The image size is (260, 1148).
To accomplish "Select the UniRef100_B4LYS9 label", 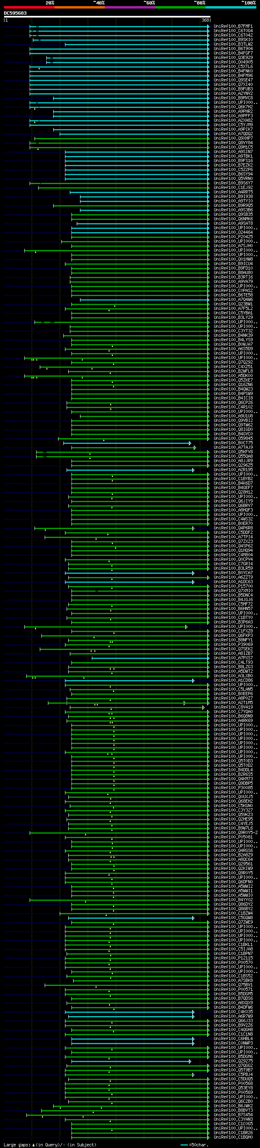I will click(x=233, y=340).
